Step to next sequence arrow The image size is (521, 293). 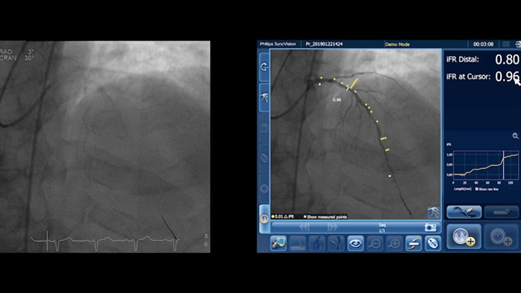(x=332, y=227)
